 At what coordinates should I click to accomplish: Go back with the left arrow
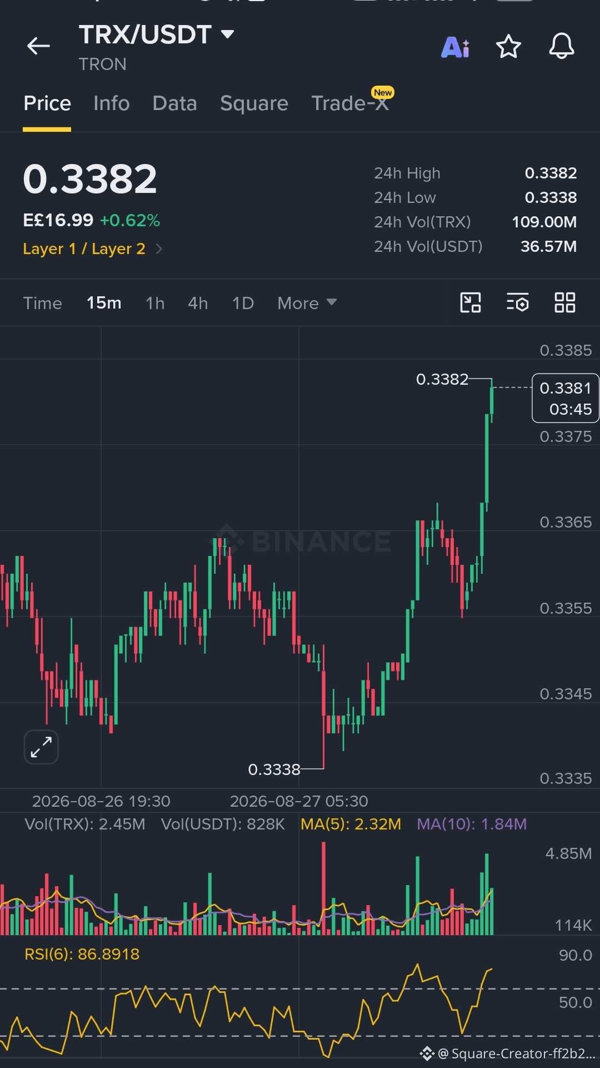pyautogui.click(x=38, y=46)
